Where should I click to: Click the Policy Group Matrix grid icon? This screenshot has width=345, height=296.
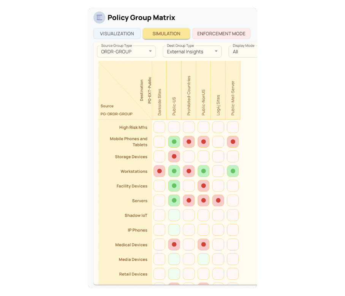[99, 17]
